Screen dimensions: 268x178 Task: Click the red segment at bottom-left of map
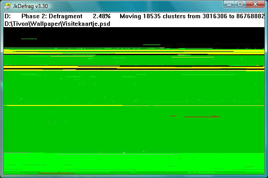point(55,173)
